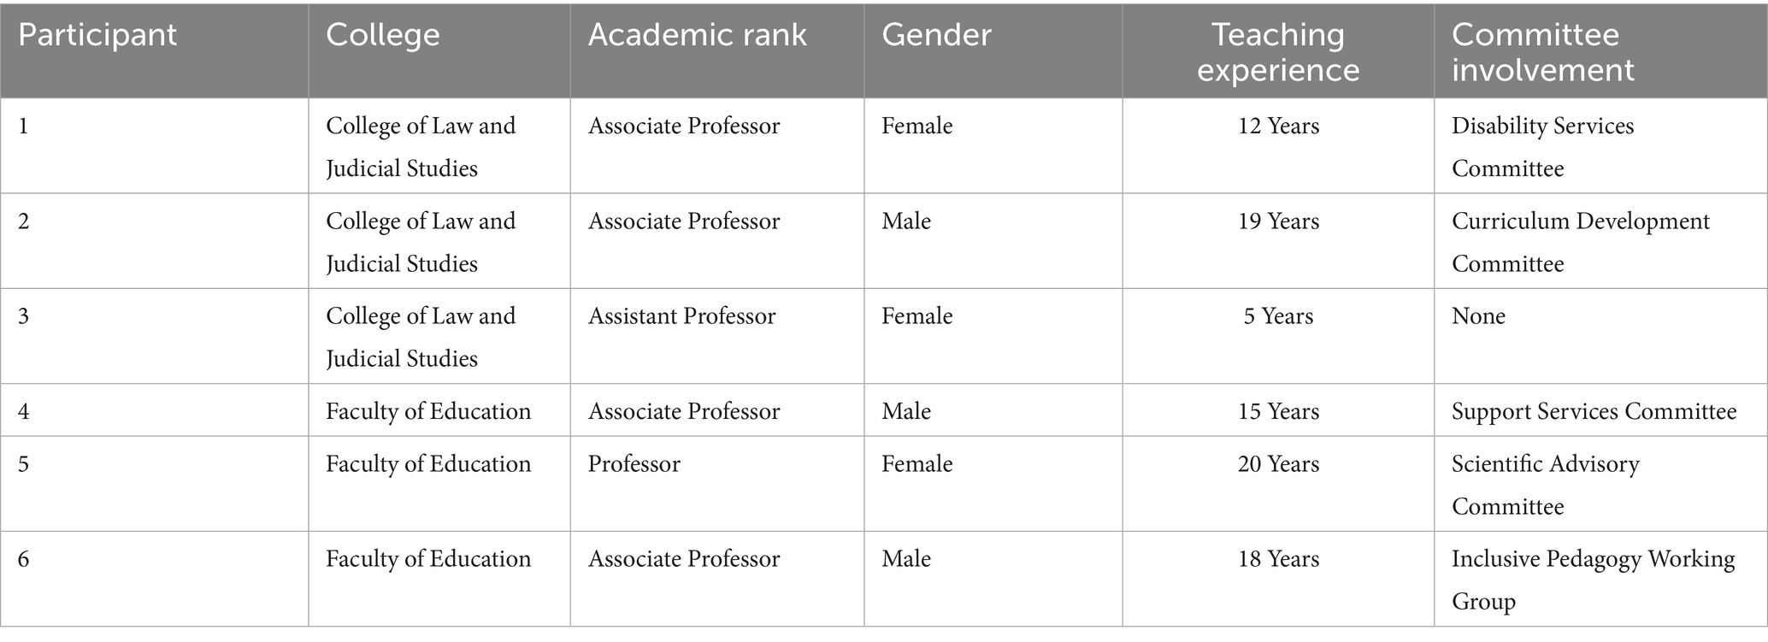Select the Scientific Advisory Committee cell

(1545, 485)
